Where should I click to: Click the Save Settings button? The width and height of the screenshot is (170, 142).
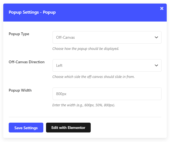tap(26, 128)
